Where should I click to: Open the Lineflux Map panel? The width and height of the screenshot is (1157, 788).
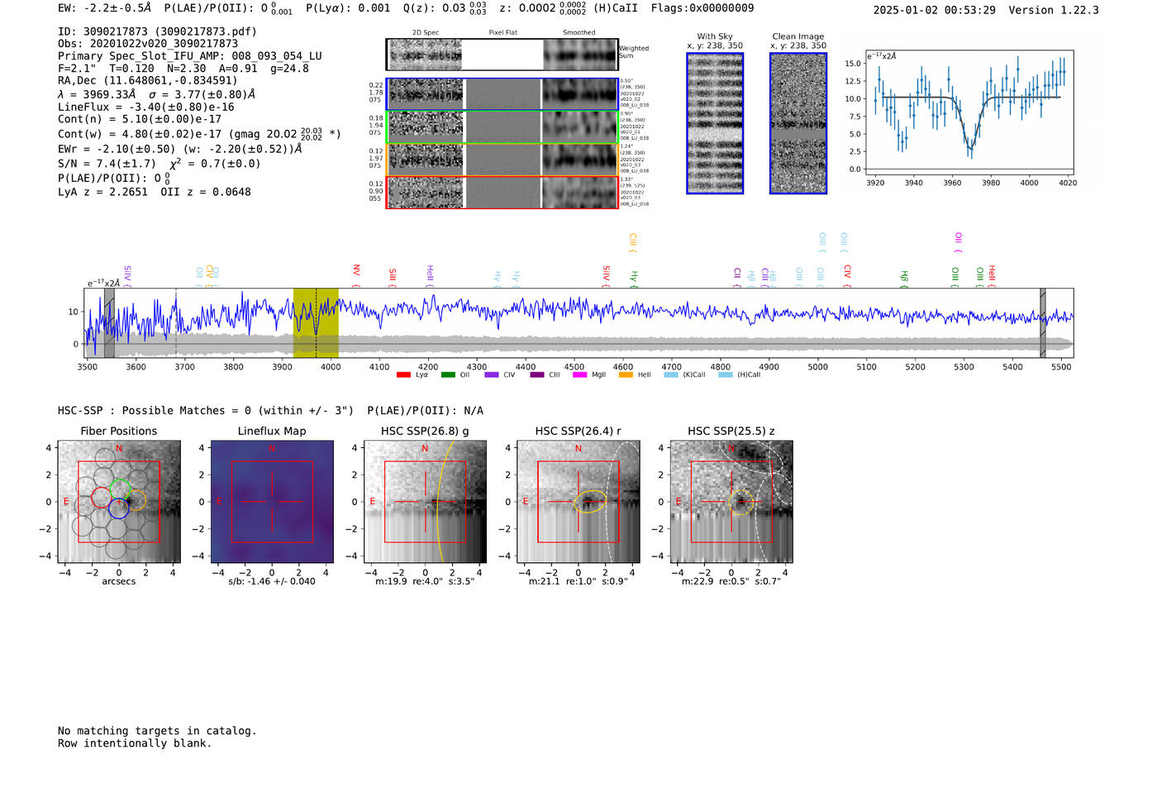[x=272, y=502]
